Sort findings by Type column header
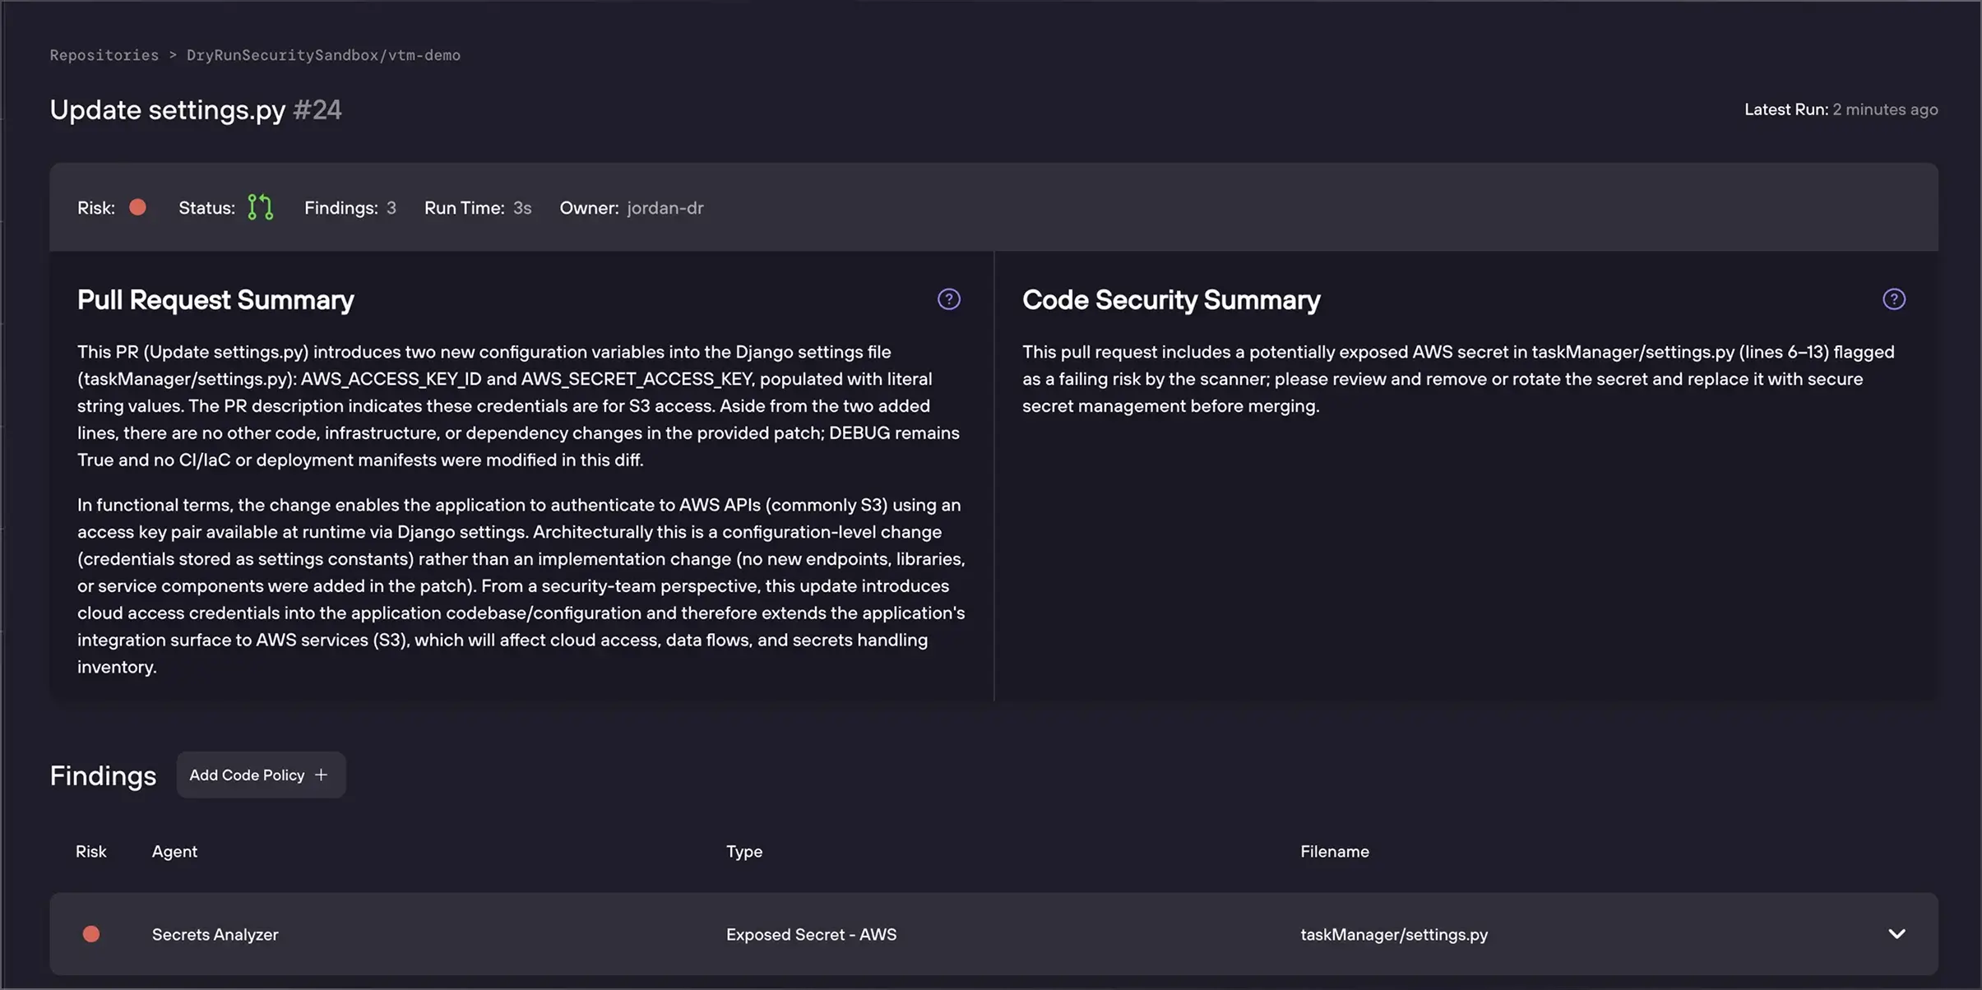The width and height of the screenshot is (1982, 990). tap(743, 852)
